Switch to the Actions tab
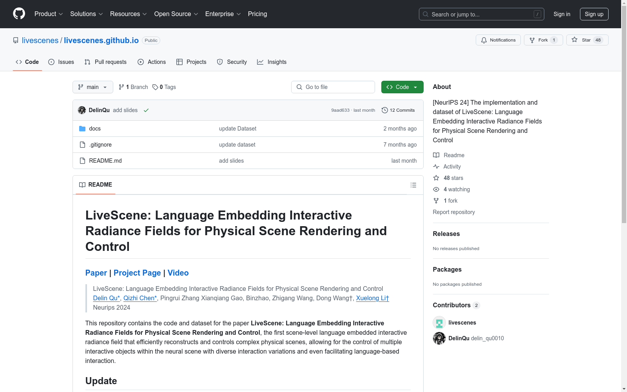Viewport: 627px width, 392px height. (152, 62)
